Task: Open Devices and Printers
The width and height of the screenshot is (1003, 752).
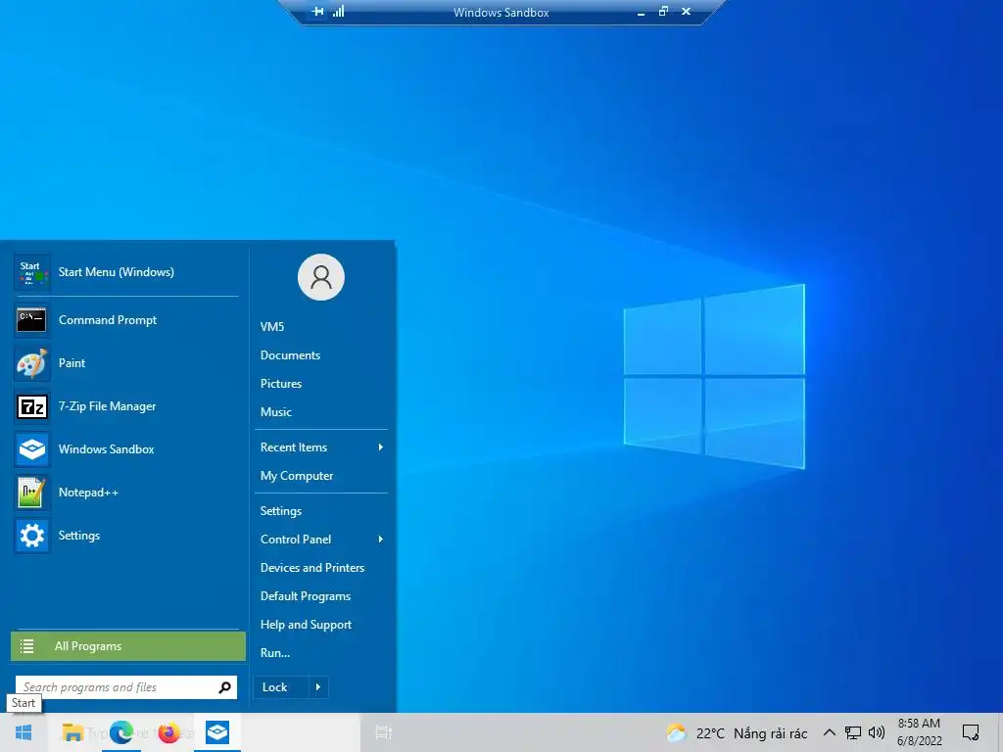Action: 312,568
